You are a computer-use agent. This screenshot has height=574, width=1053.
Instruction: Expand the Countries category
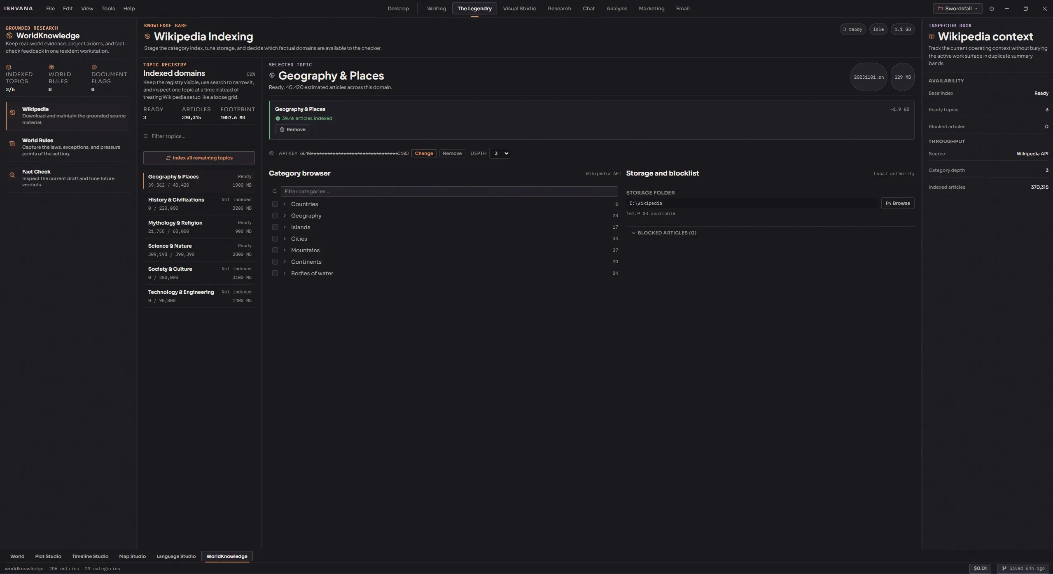pos(285,204)
